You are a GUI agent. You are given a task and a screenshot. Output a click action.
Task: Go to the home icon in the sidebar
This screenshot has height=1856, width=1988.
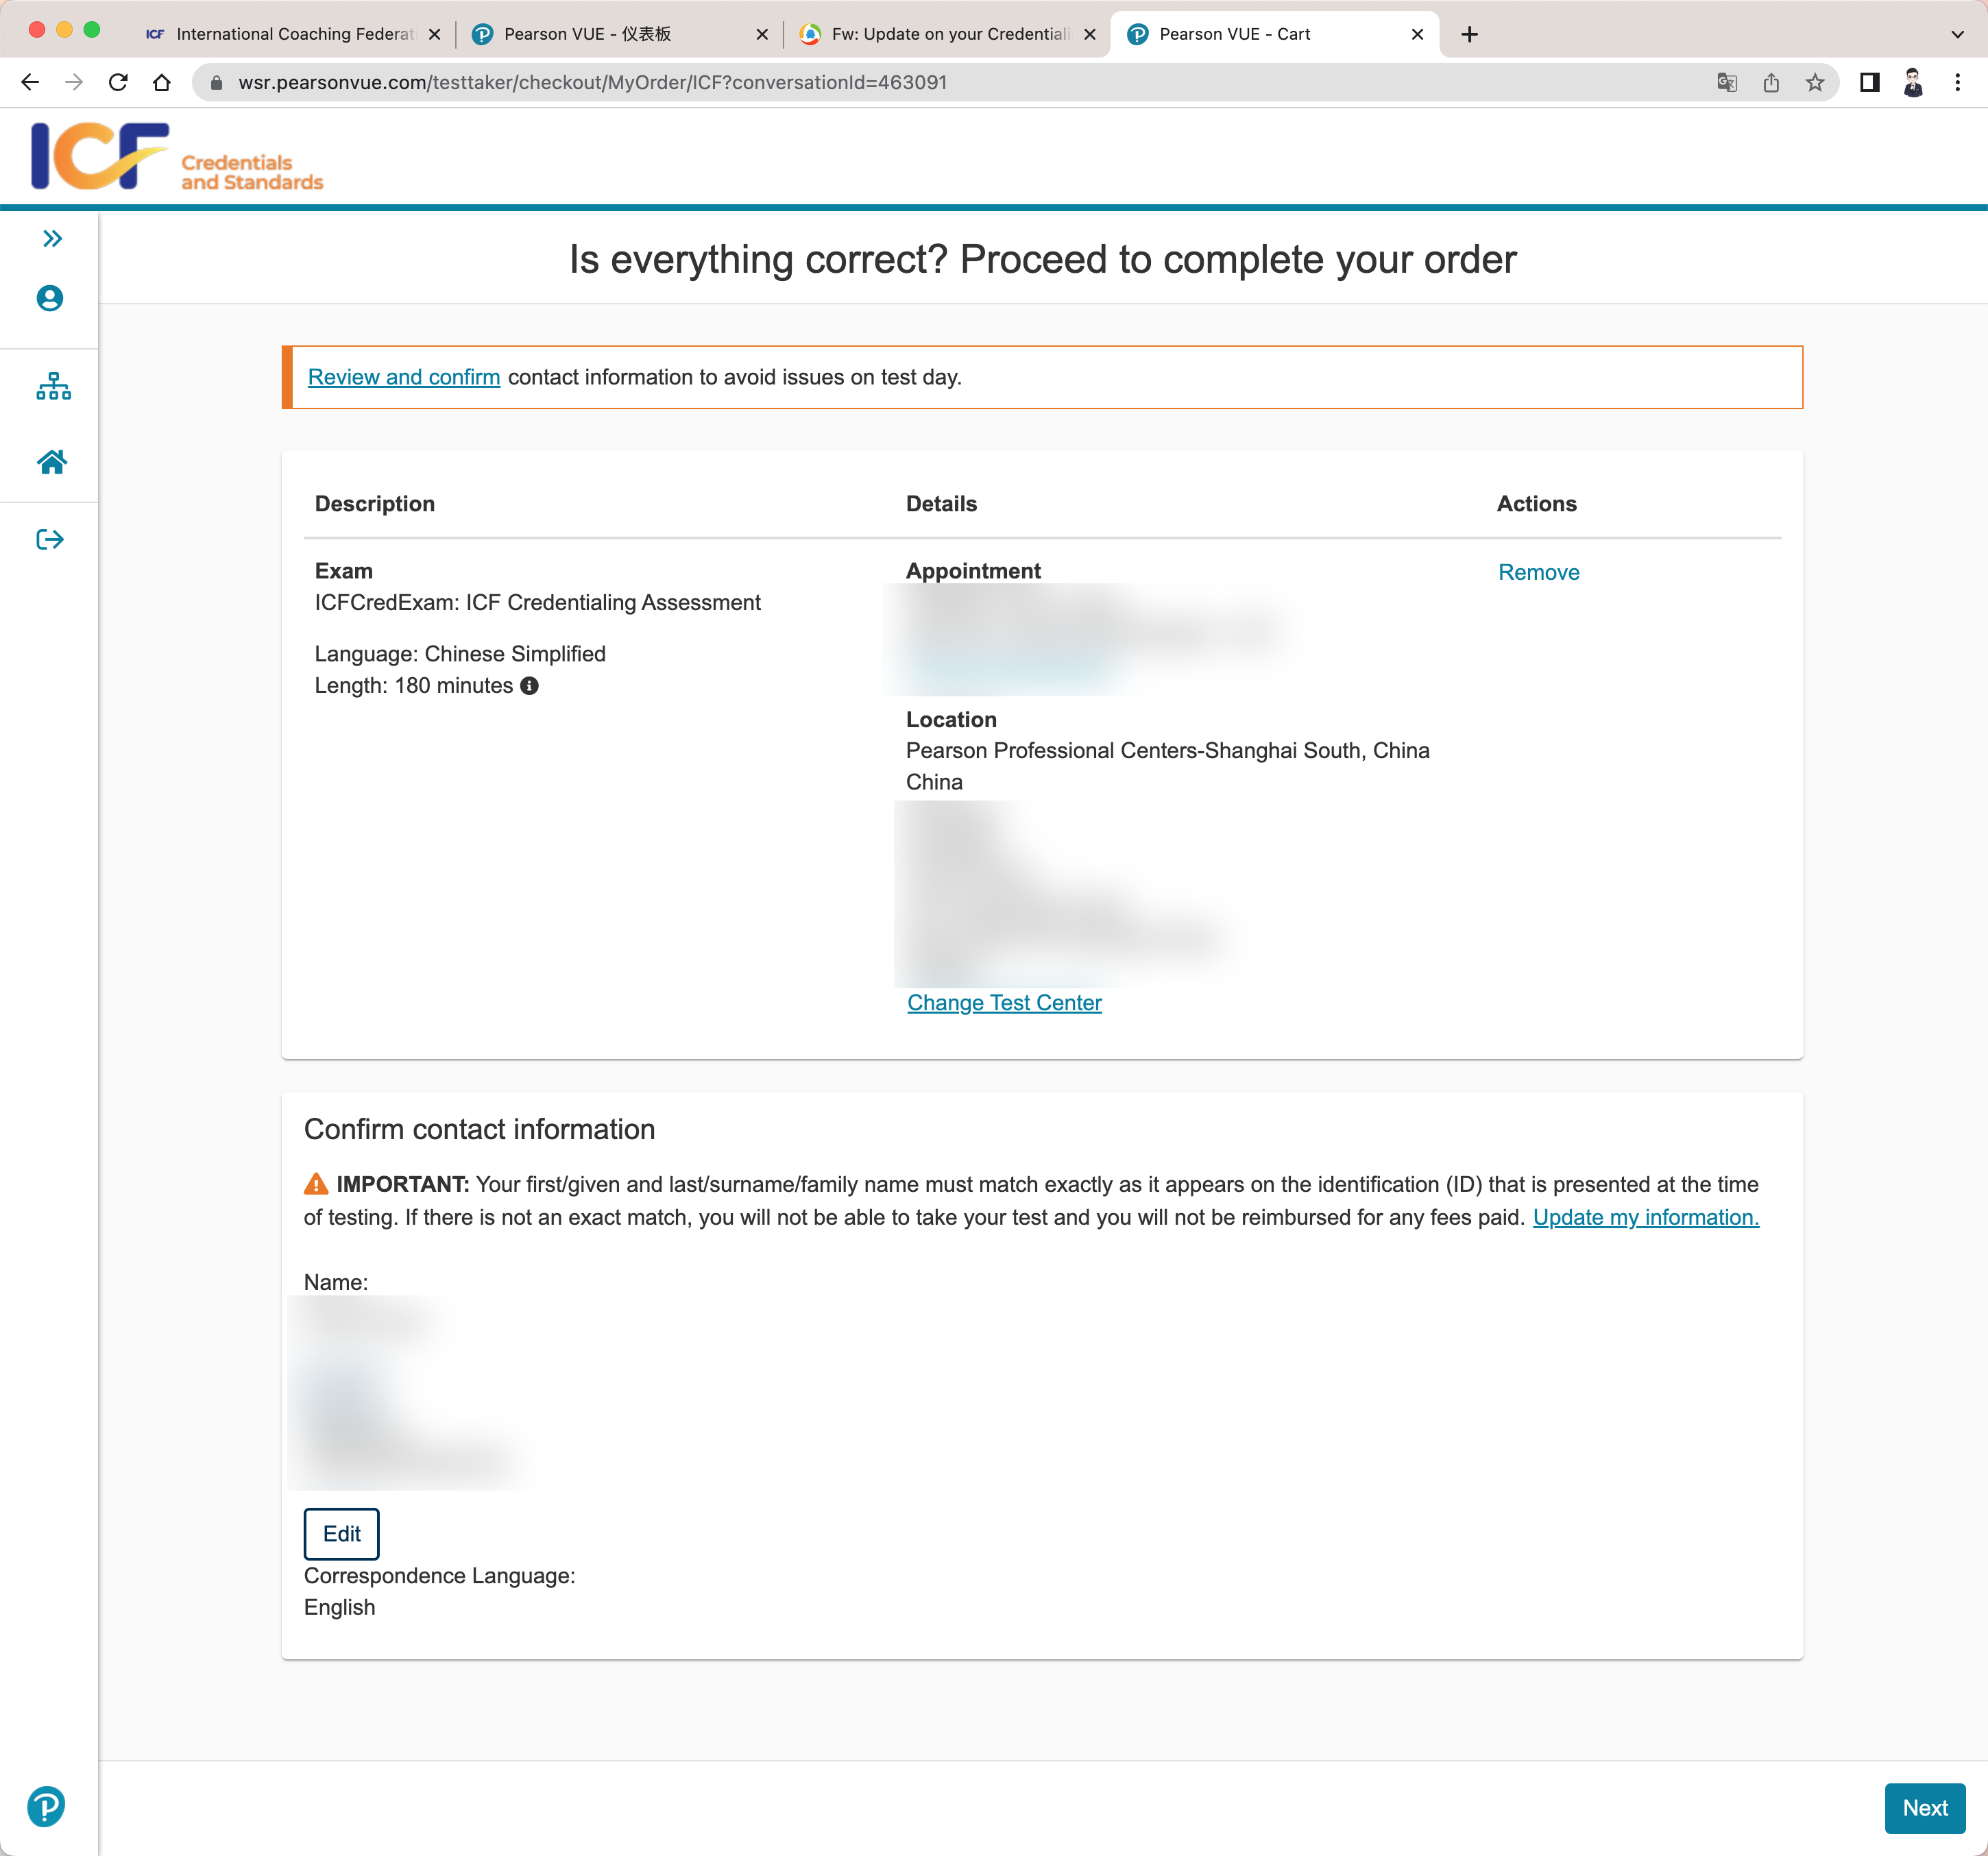point(52,461)
